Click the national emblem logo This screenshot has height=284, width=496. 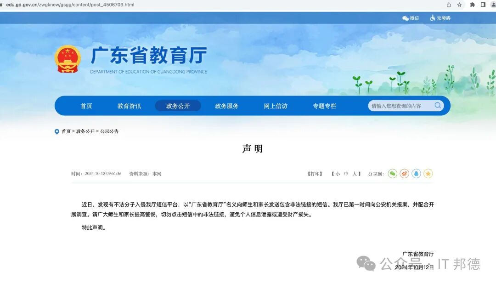click(68, 59)
